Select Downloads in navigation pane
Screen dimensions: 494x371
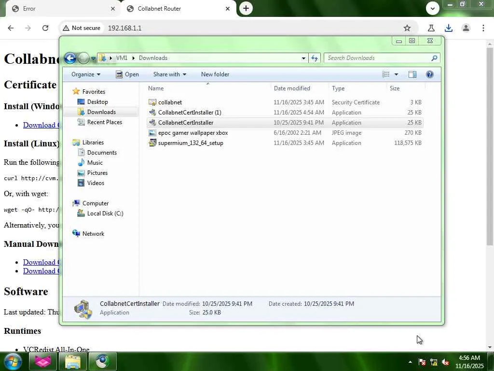coord(101,112)
